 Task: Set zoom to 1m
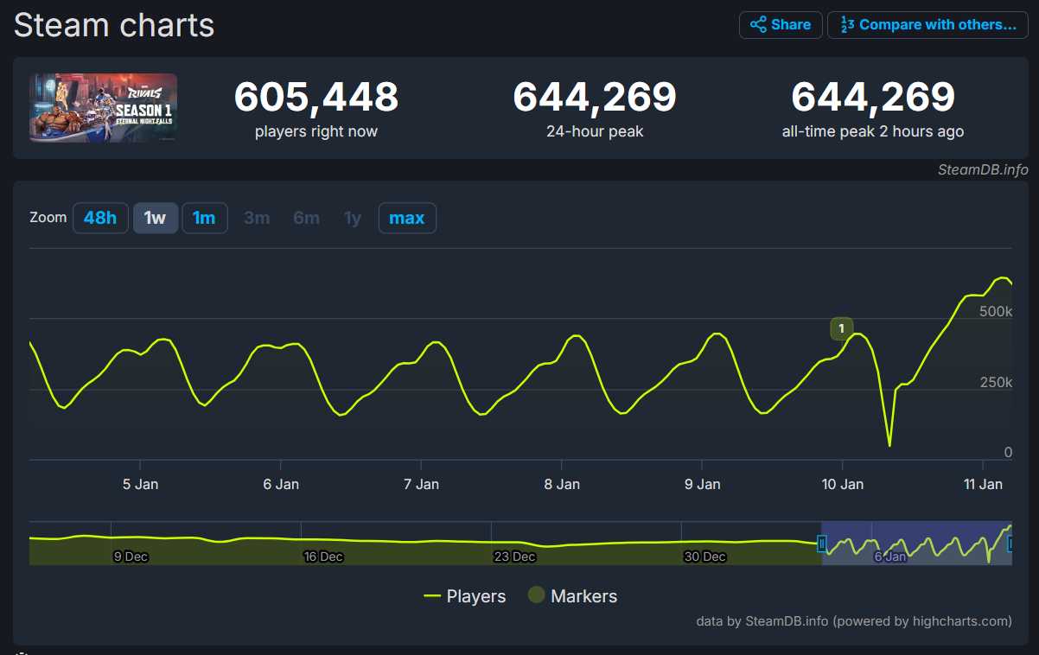click(x=205, y=218)
